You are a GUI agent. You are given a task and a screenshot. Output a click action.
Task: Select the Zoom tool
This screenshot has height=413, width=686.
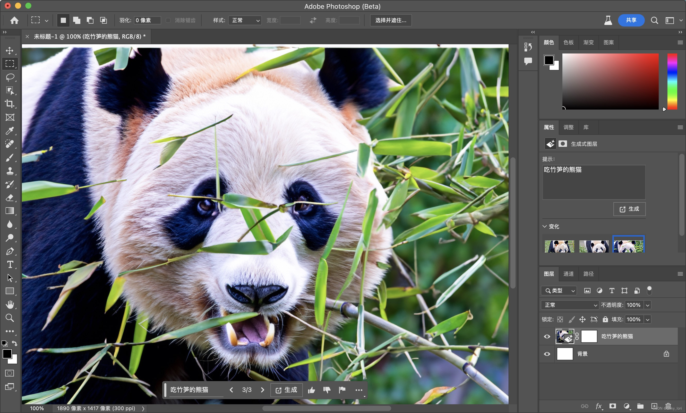pos(10,318)
